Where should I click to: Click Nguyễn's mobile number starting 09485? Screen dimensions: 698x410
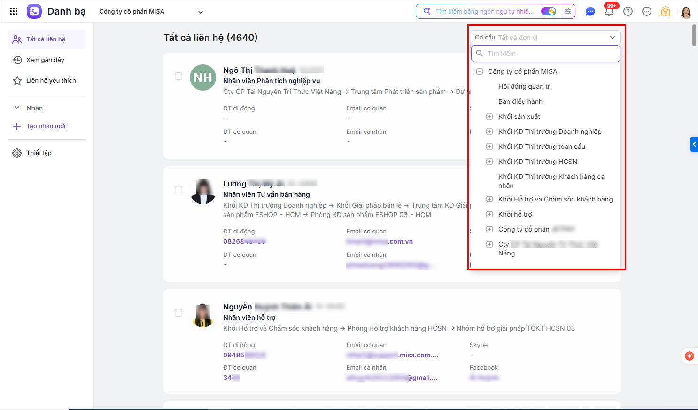[x=244, y=355]
